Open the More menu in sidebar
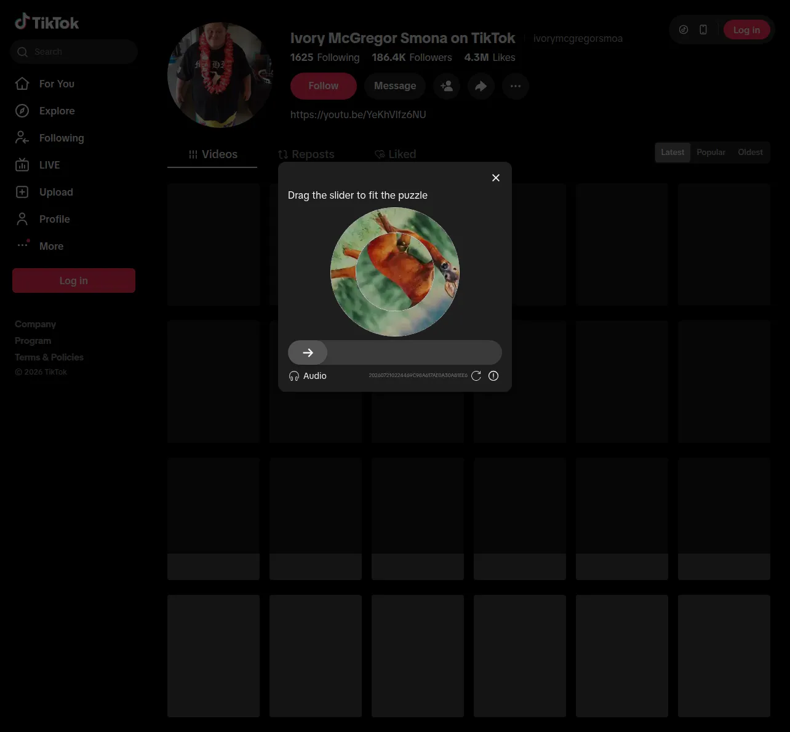Image resolution: width=790 pixels, height=732 pixels. pos(39,246)
